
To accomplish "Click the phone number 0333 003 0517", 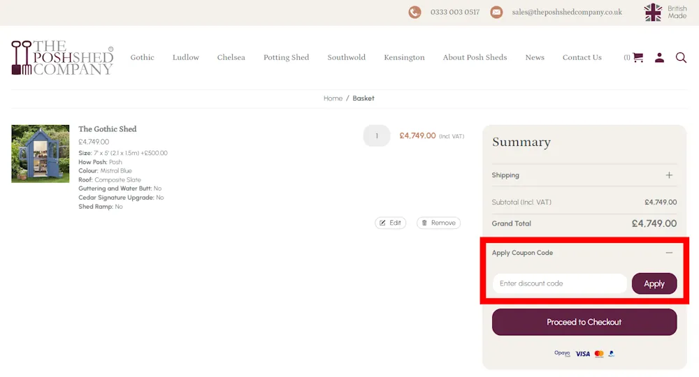I will [x=455, y=12].
